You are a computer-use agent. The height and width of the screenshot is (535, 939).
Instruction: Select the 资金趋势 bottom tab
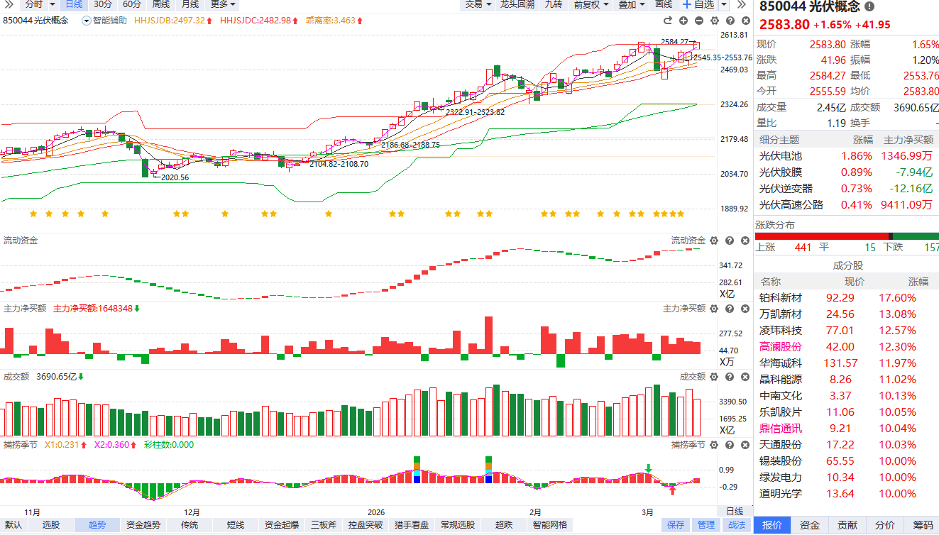pyautogui.click(x=143, y=525)
